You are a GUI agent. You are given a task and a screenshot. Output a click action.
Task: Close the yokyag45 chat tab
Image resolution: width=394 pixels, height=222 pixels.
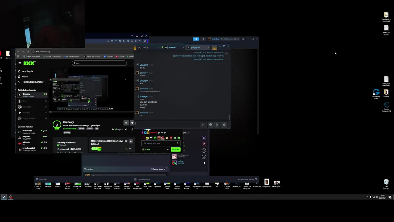[x=208, y=47]
